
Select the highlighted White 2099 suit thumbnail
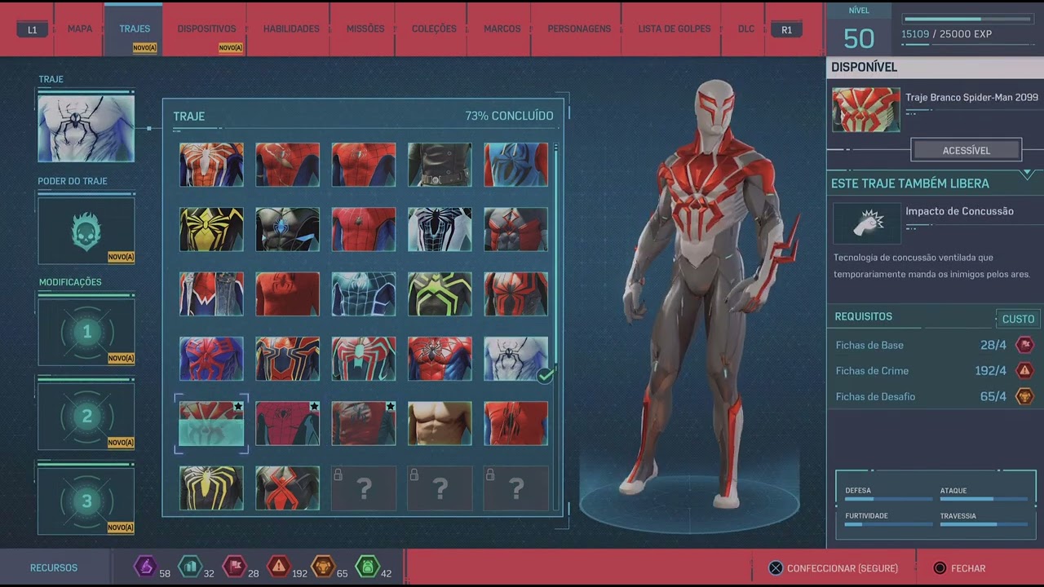211,423
